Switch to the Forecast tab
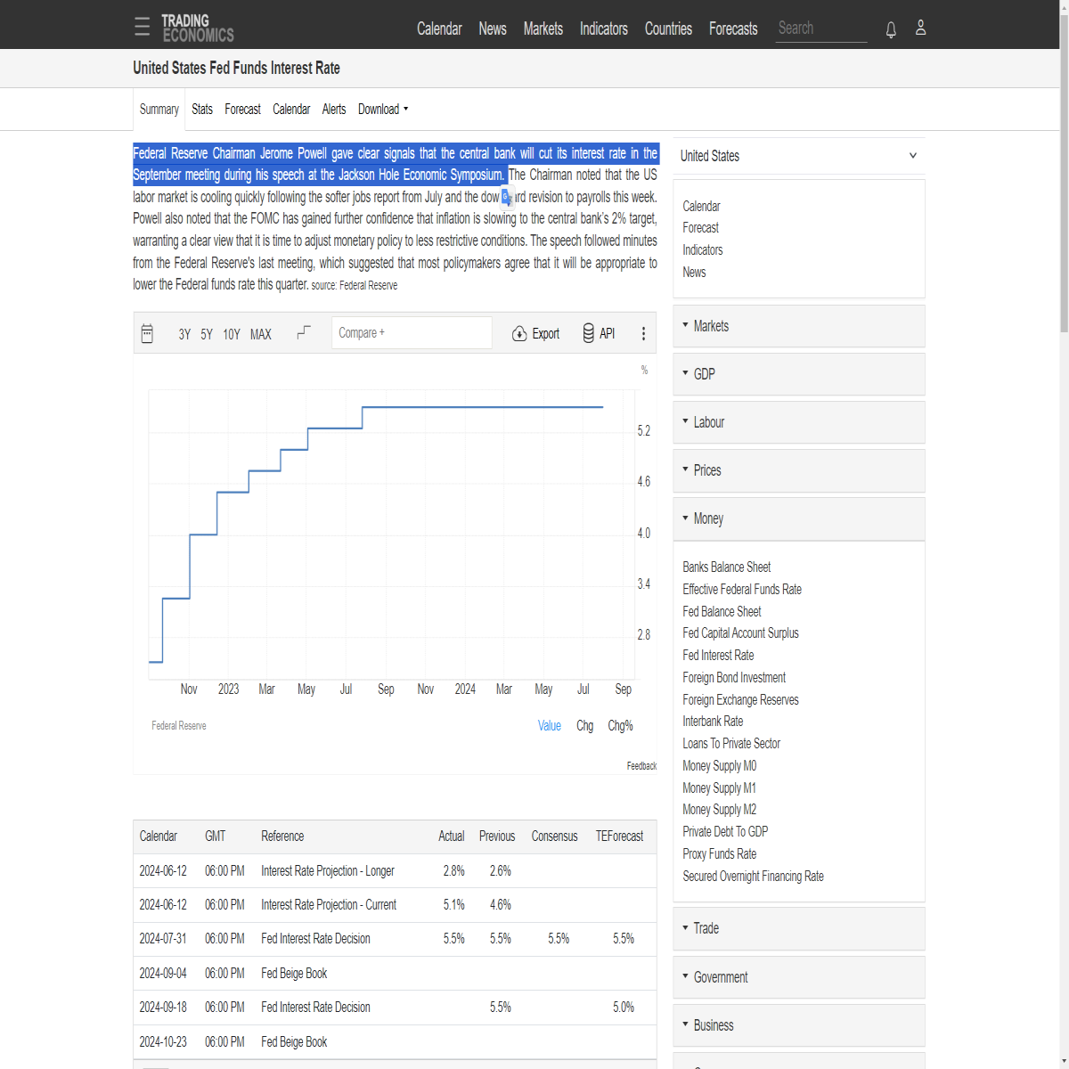Image resolution: width=1069 pixels, height=1069 pixels. pyautogui.click(x=242, y=109)
